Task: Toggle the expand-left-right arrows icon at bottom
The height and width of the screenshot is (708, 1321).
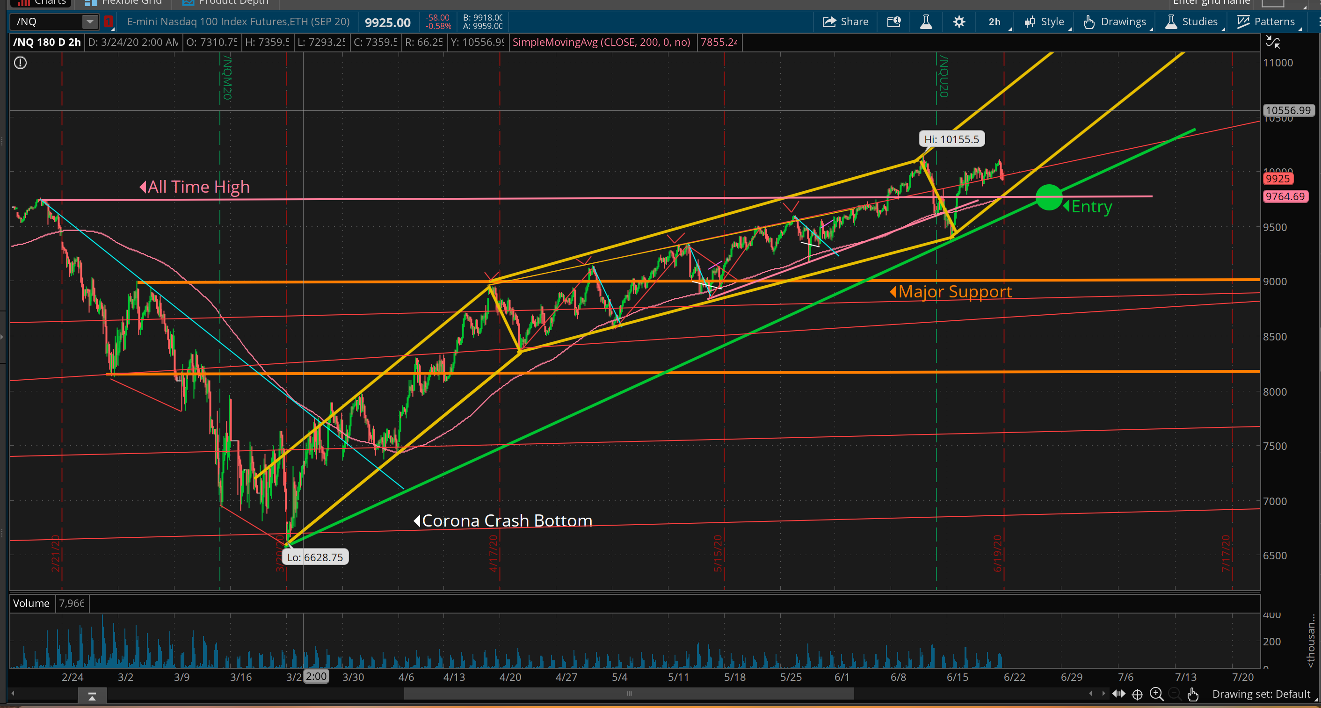Action: [1119, 694]
